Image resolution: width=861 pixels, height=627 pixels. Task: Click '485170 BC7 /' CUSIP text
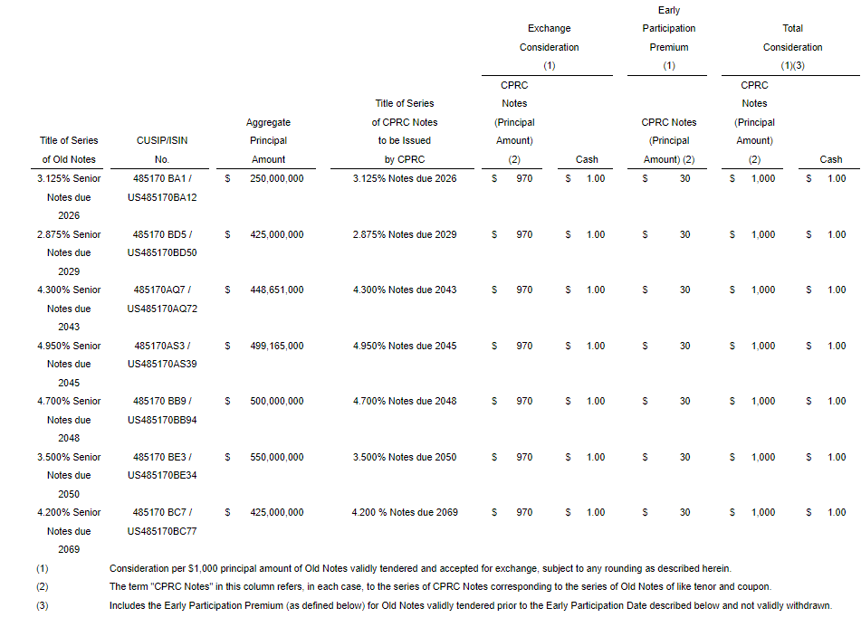162,512
